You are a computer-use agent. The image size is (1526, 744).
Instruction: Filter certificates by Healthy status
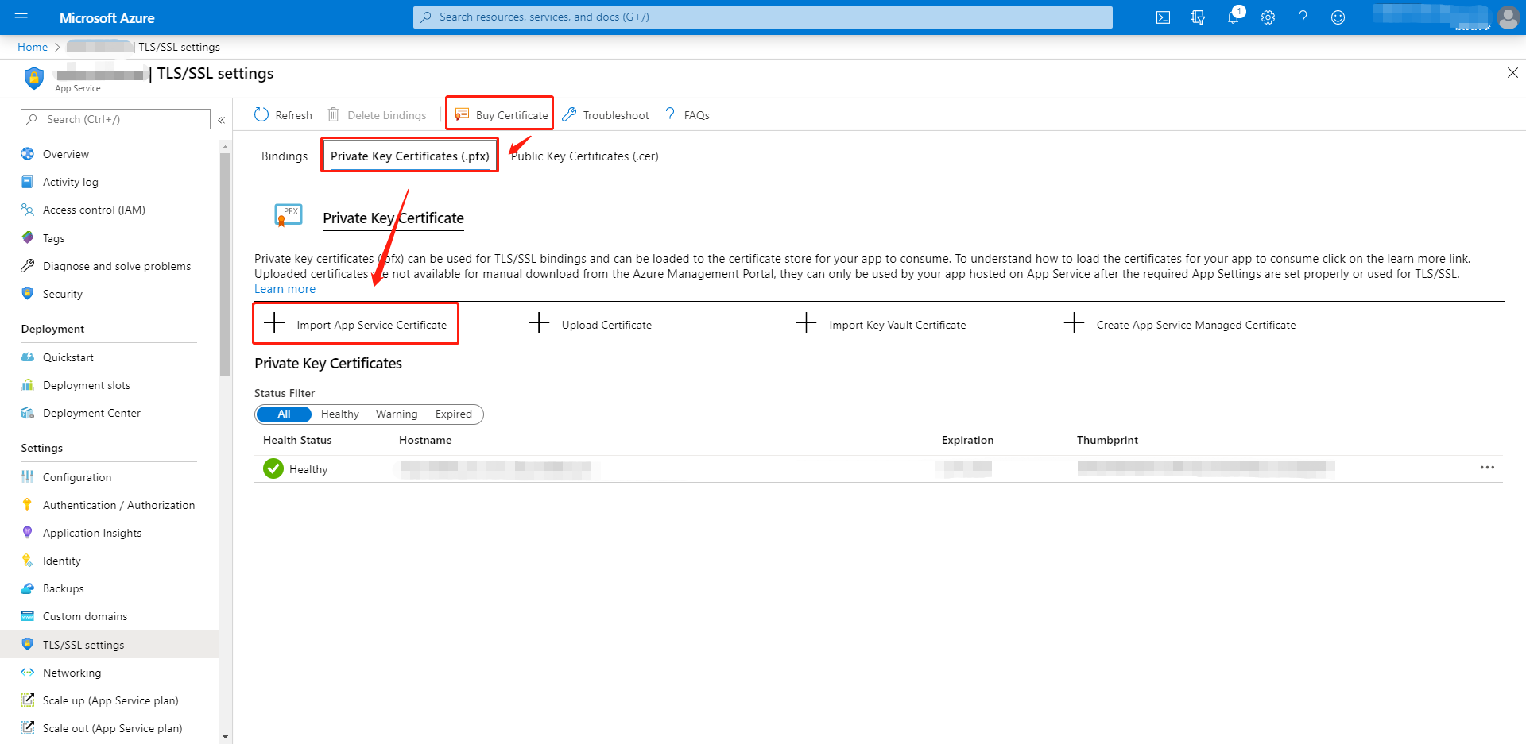[x=339, y=414]
